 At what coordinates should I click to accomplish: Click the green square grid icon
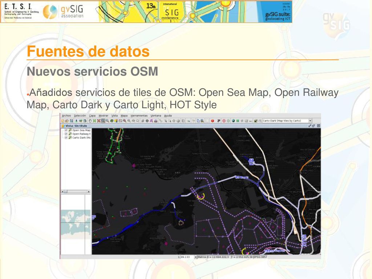click(x=238, y=121)
